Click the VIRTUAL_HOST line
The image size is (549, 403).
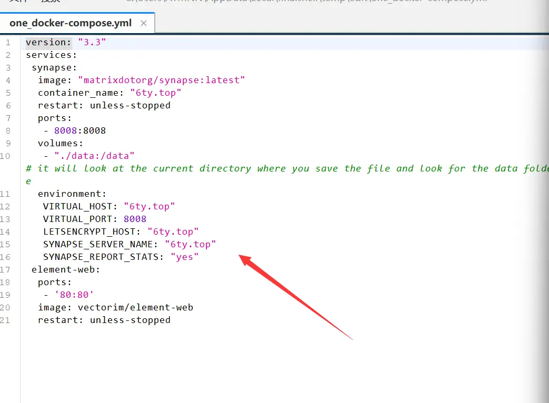(109, 206)
